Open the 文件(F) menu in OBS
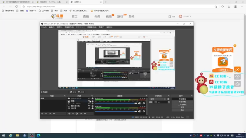The image size is (246, 138). point(44,27)
